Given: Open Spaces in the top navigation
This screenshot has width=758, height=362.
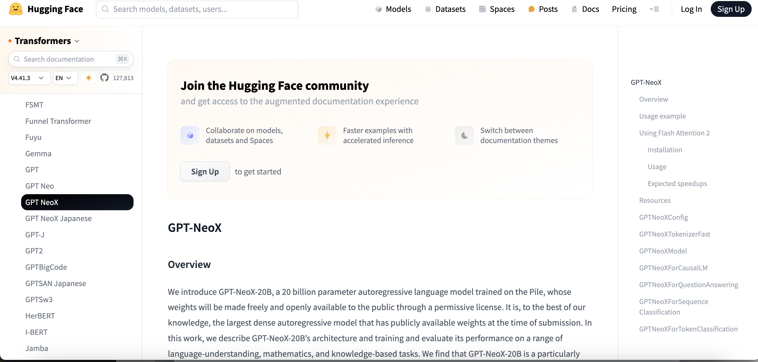Looking at the screenshot, I should (x=497, y=9).
